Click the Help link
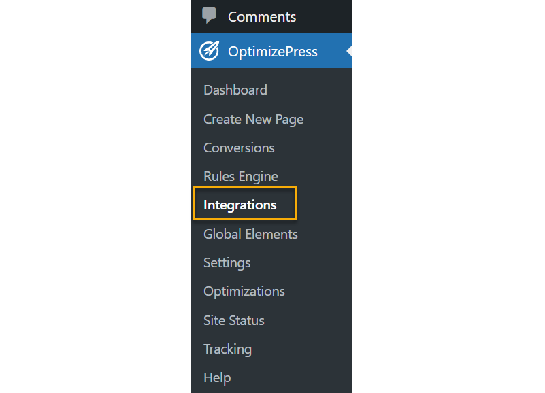This screenshot has width=545, height=393. [217, 377]
